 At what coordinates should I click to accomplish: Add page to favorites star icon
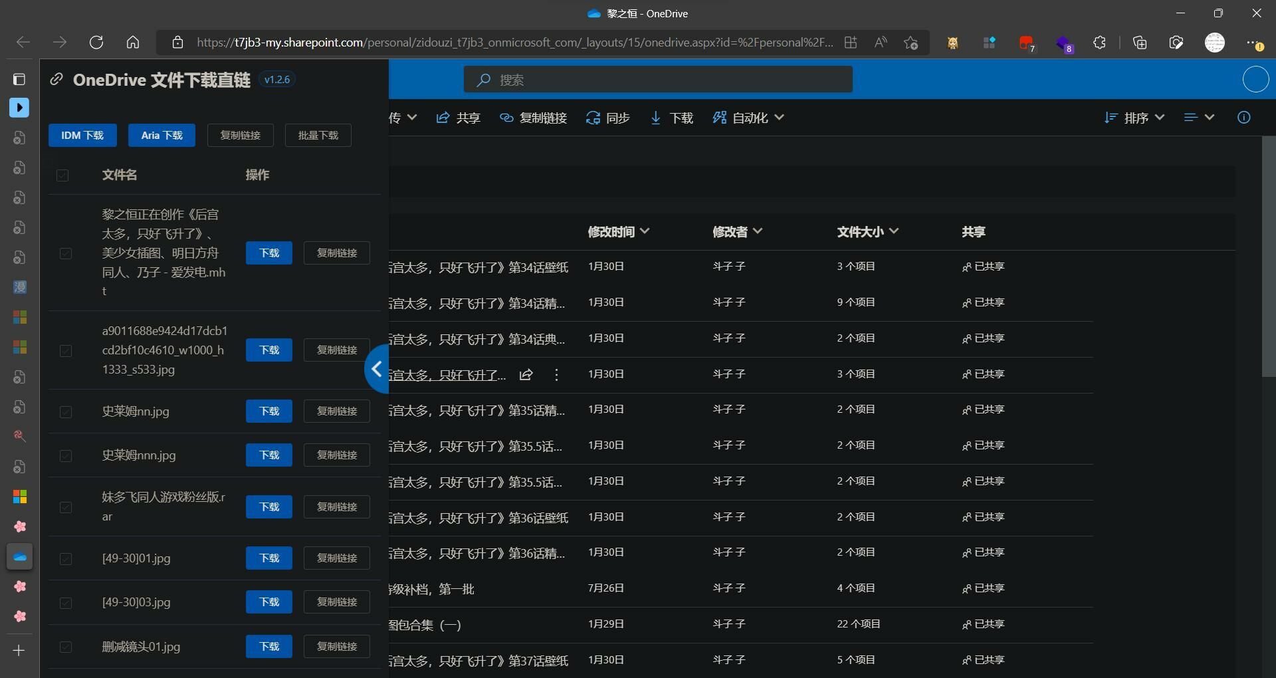tap(910, 43)
